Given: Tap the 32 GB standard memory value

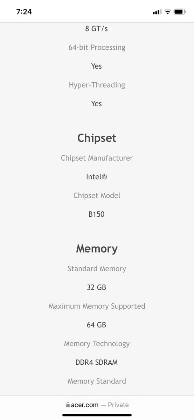Looking at the screenshot, I should pyautogui.click(x=96, y=287).
